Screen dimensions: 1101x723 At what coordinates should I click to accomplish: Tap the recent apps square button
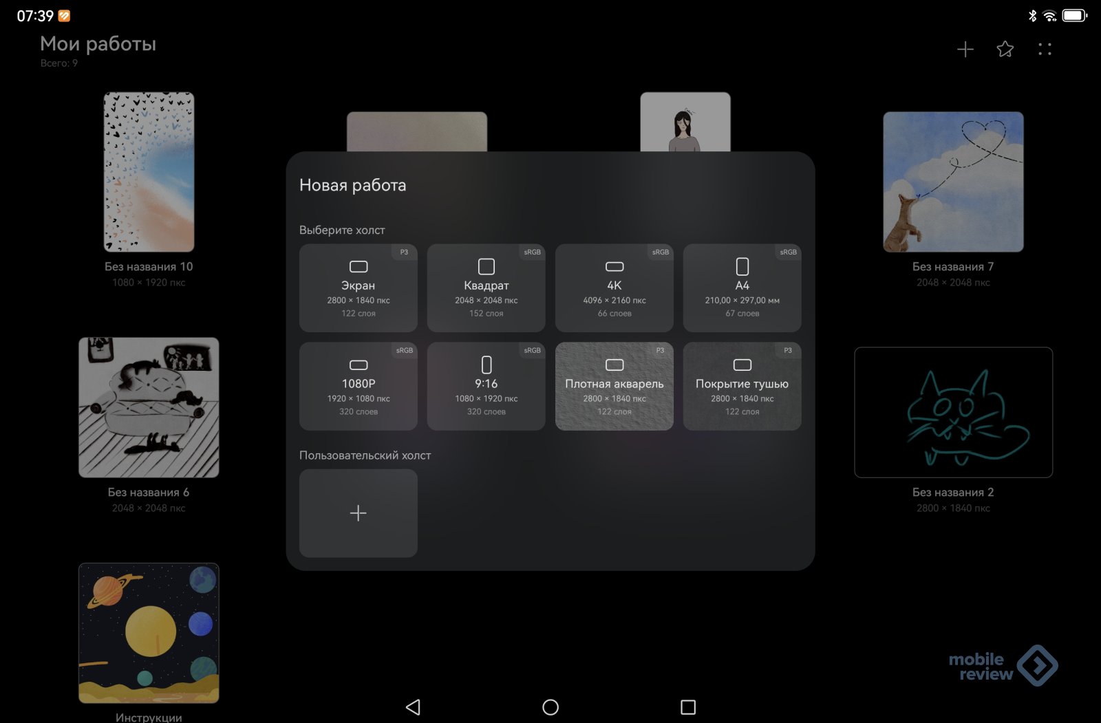click(x=688, y=707)
